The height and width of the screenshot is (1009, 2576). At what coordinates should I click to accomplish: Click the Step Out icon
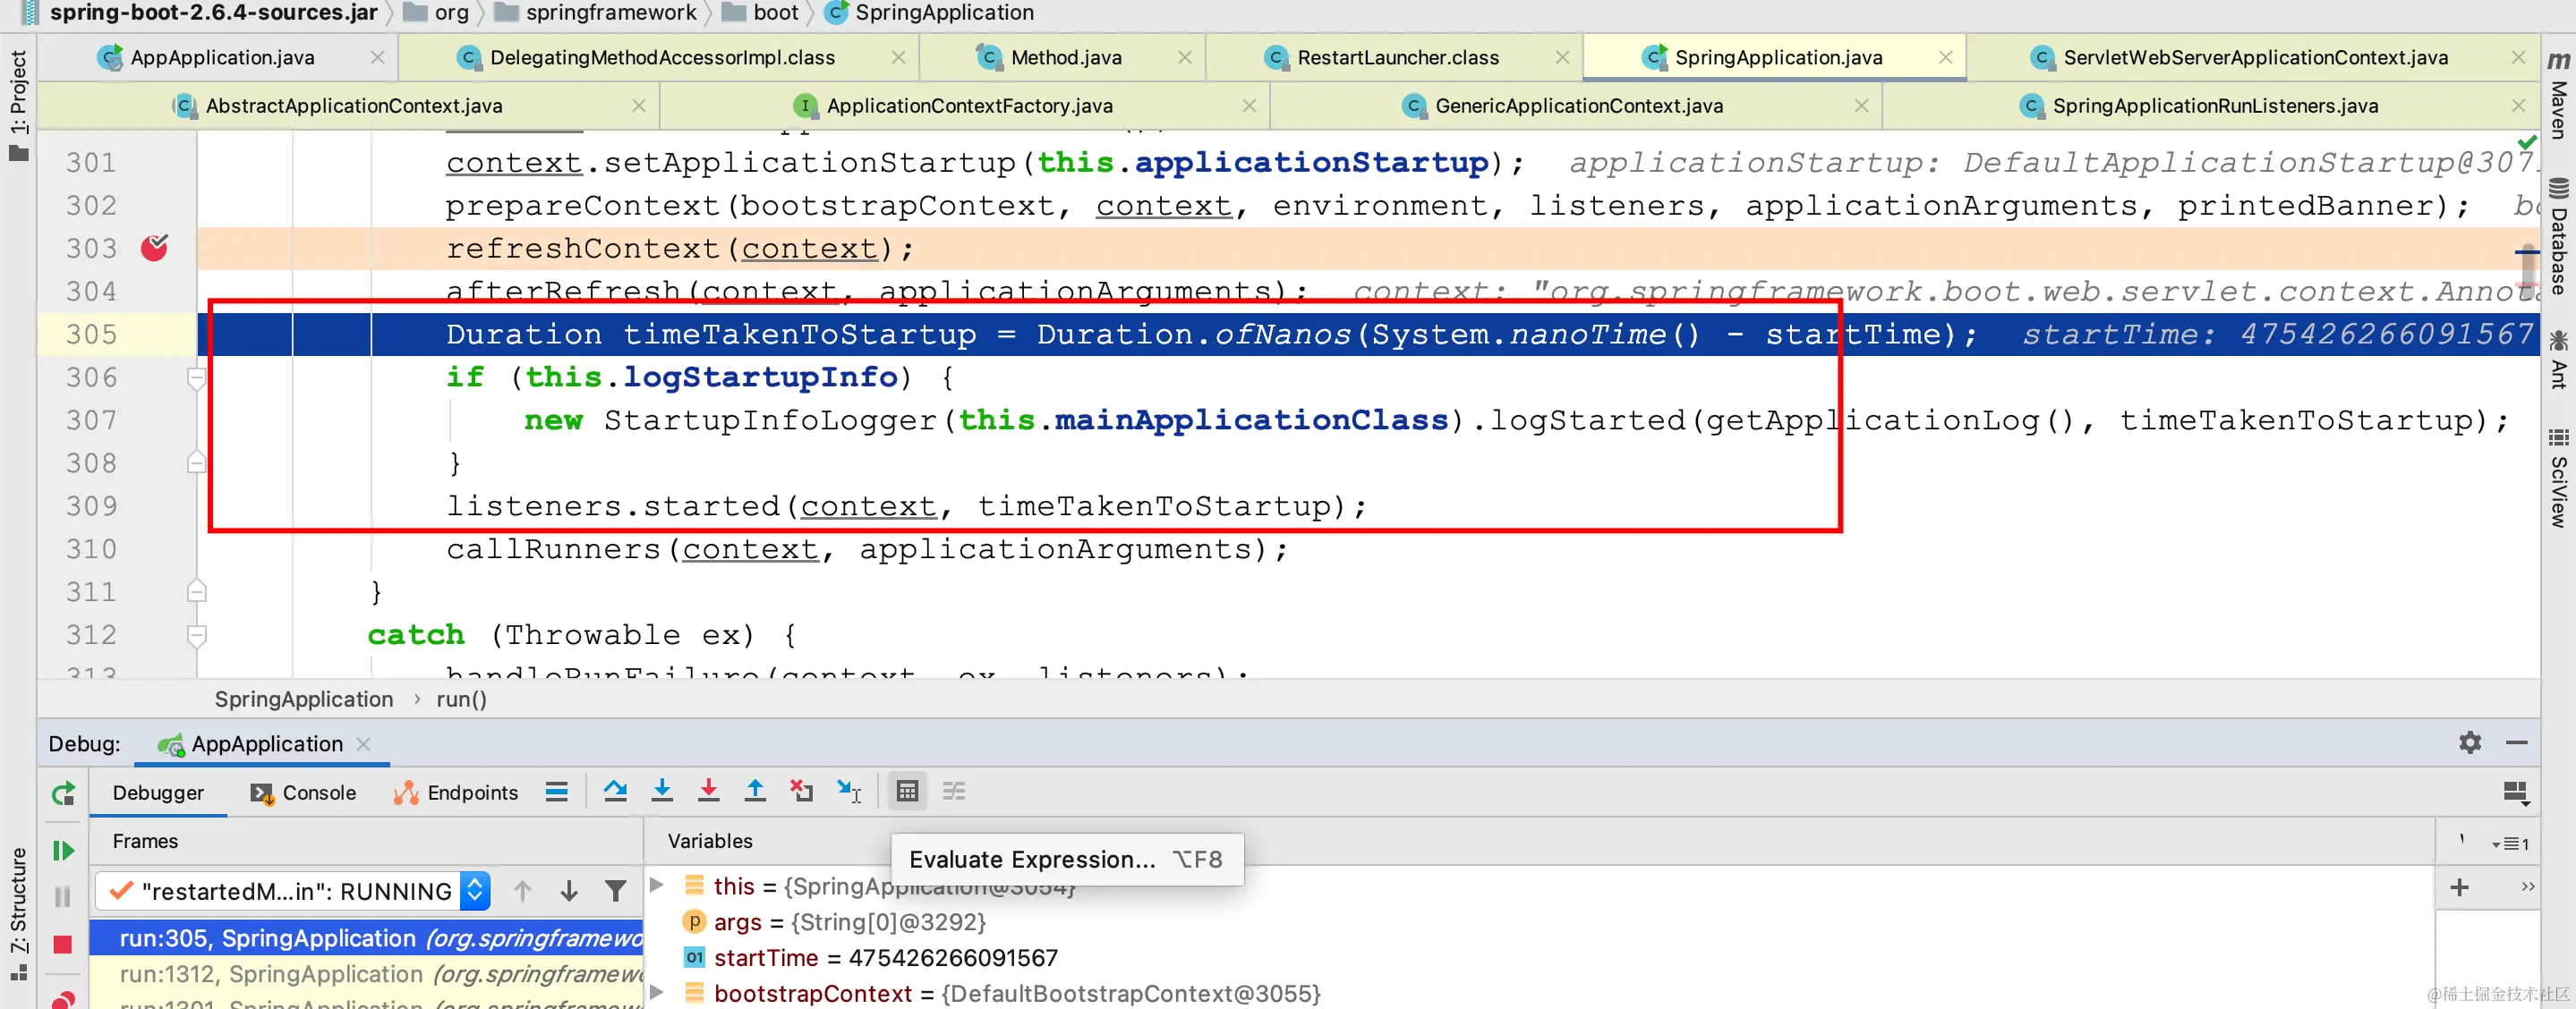click(755, 792)
